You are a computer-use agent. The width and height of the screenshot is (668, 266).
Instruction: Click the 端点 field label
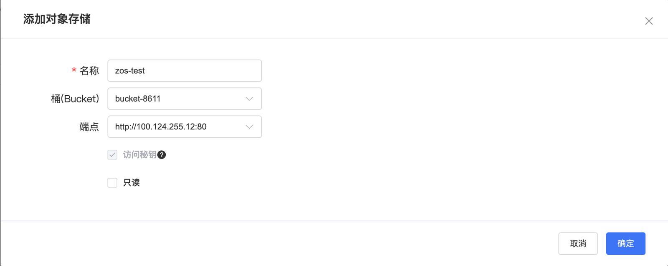click(89, 127)
